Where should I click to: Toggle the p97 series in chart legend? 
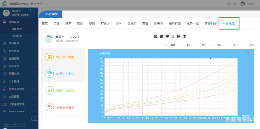point(248,45)
